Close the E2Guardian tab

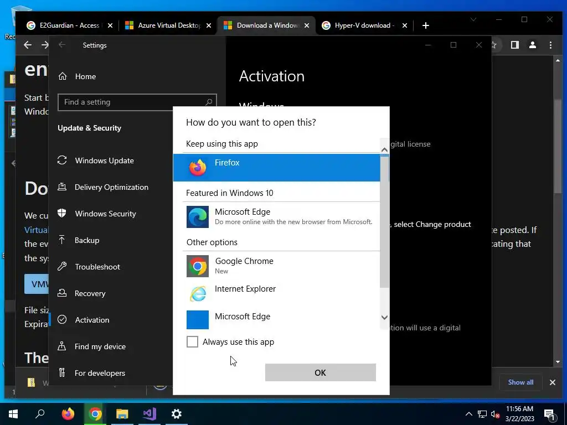[x=110, y=25]
